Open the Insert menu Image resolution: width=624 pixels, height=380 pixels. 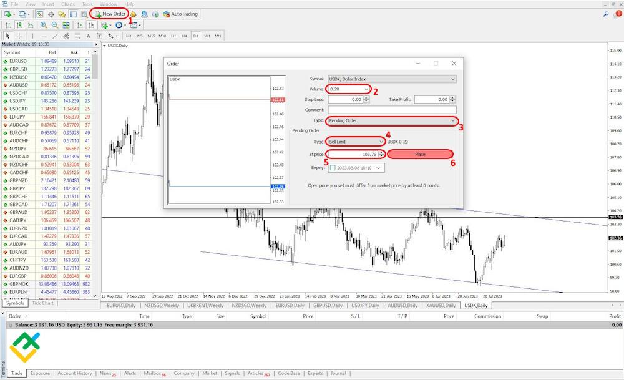tap(48, 4)
